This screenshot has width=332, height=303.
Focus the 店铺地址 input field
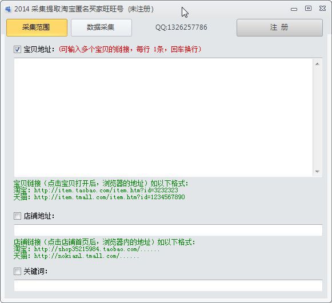pos(168,231)
